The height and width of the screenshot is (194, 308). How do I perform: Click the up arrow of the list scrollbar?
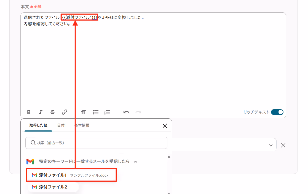(169, 157)
